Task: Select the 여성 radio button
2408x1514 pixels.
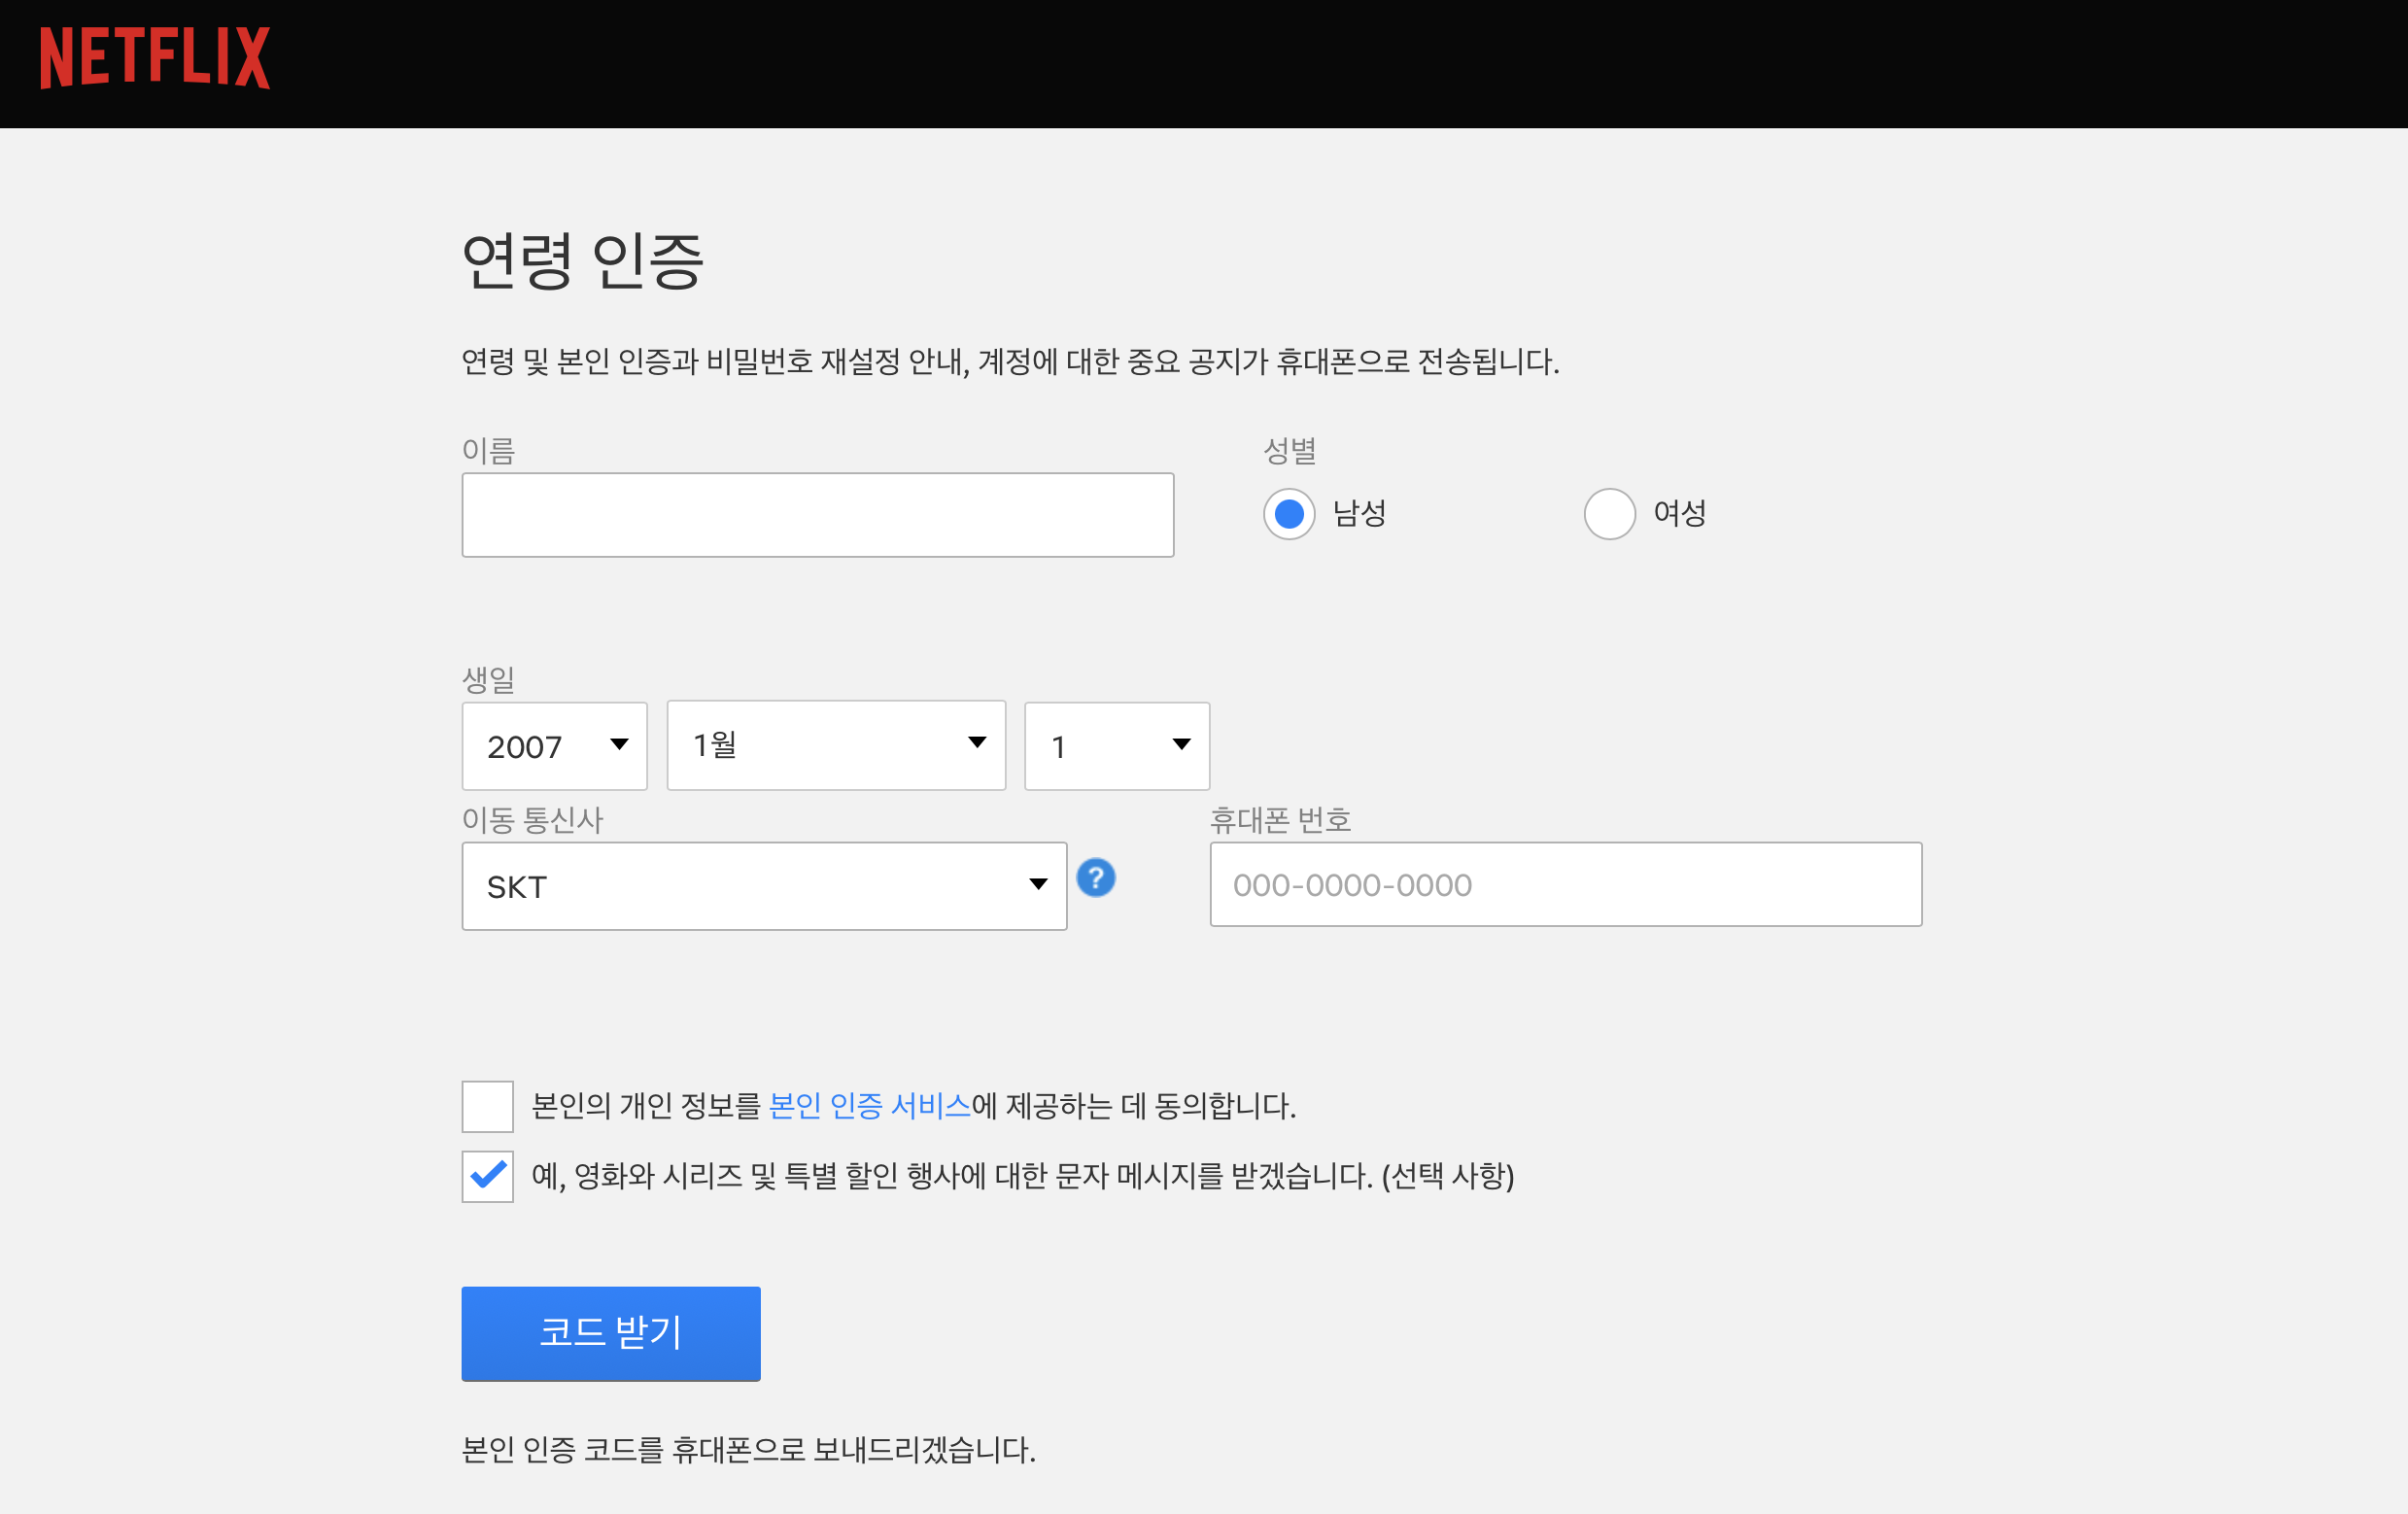Action: (x=1610, y=514)
